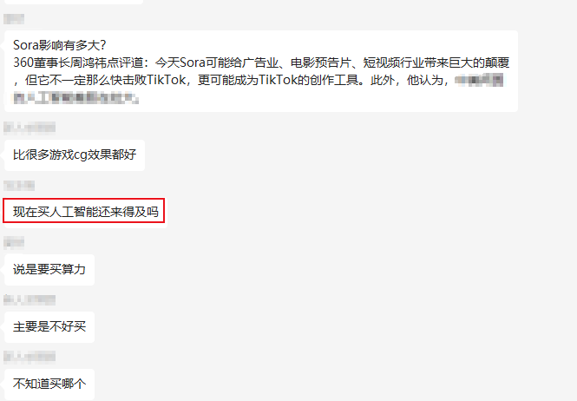Click the "主要是不好买" message bubble
Image resolution: width=577 pixels, height=401 pixels.
49,327
